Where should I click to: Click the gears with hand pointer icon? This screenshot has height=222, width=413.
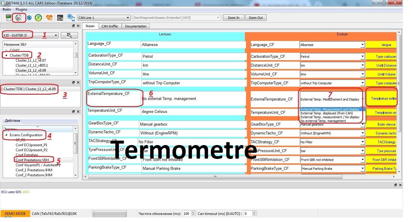71,18
